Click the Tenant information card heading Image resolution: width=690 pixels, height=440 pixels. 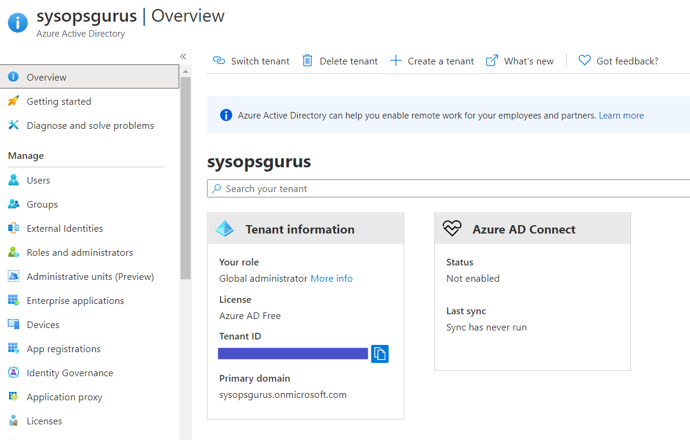coord(300,229)
